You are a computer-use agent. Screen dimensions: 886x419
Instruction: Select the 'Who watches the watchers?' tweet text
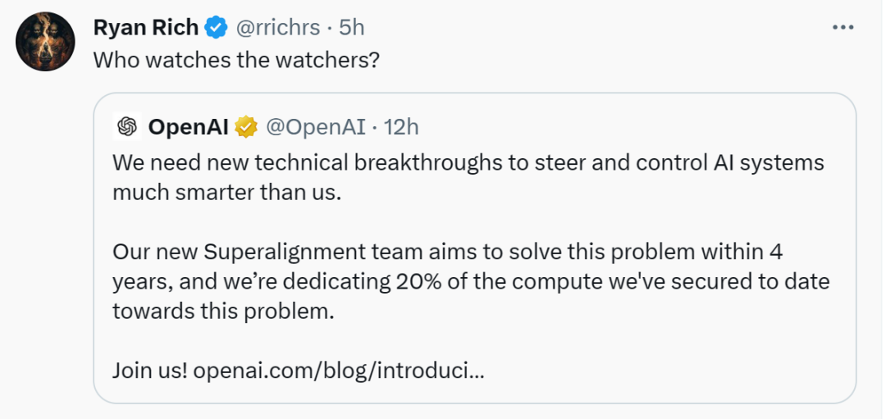[x=235, y=60]
